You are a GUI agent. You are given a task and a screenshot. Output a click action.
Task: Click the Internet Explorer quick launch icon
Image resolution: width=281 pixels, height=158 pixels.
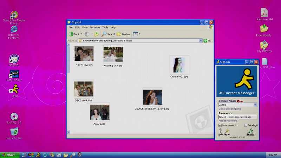(45, 155)
